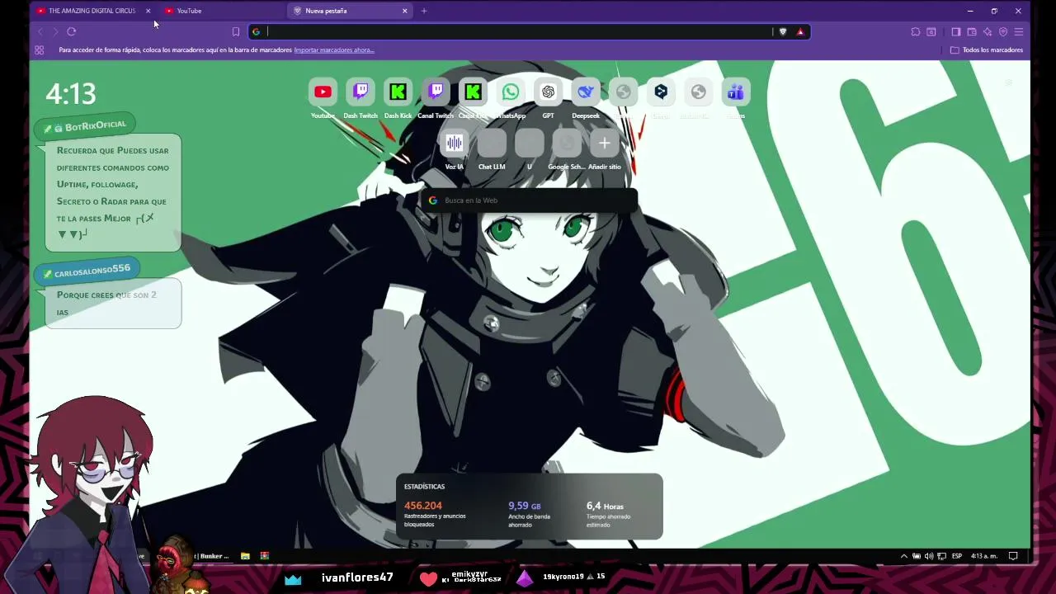Close THE AMAZING DIGITAL CIRCUS tab
The height and width of the screenshot is (594, 1056).
tap(148, 11)
